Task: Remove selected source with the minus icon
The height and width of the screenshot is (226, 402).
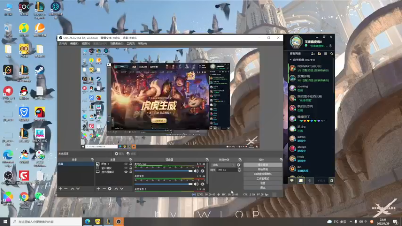Action: (x=104, y=189)
